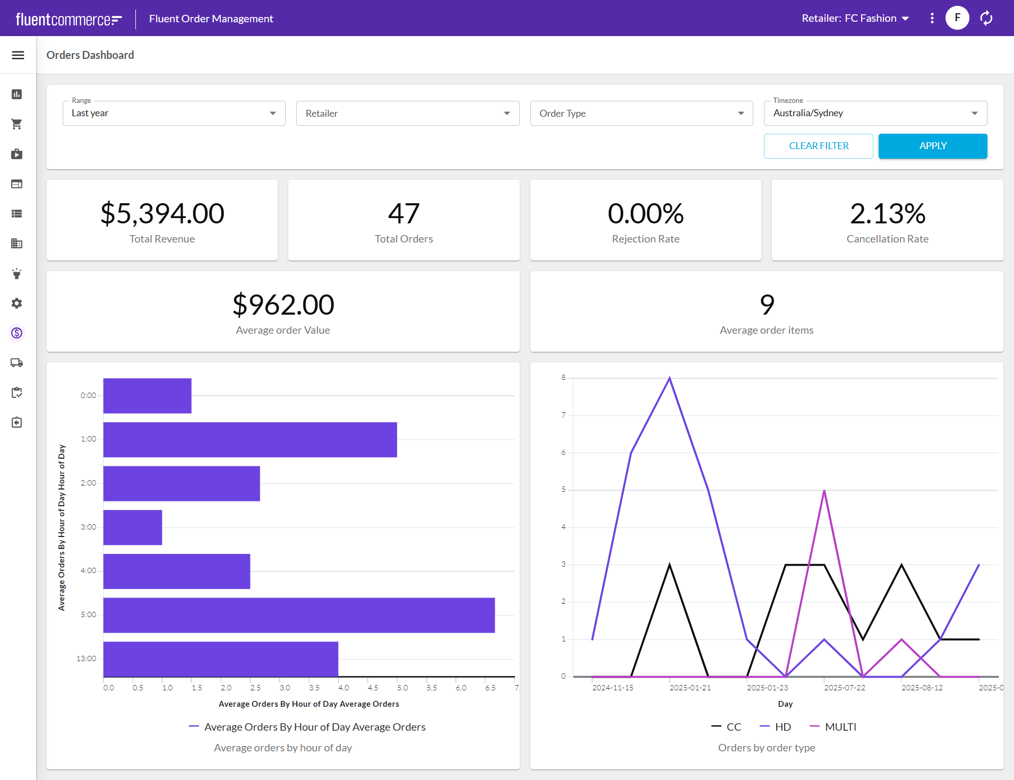Expand the Range dropdown showing Last year

[174, 113]
